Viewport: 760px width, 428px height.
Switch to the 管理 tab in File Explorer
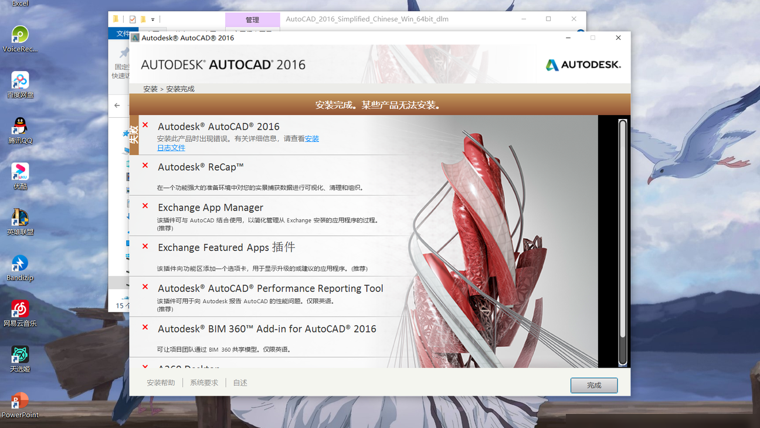[252, 20]
